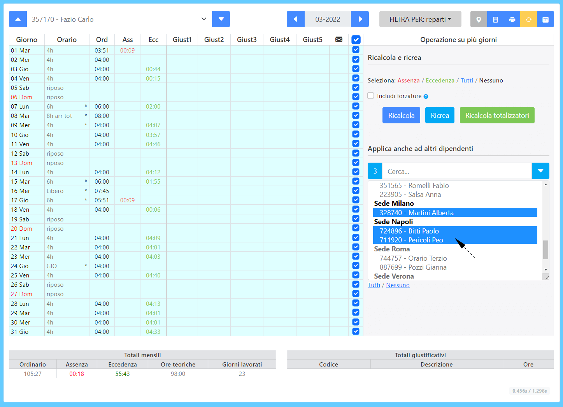
Task: Toggle checkbox in row 16 Mer
Action: 356,190
